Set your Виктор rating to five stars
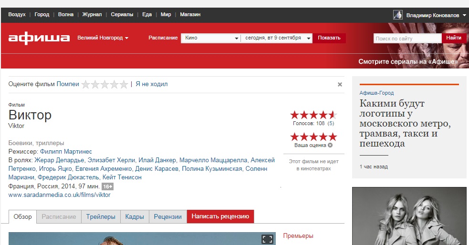This screenshot has height=245, width=469. coord(333,137)
